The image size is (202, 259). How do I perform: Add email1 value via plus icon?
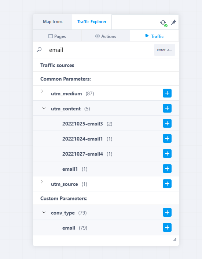pyautogui.click(x=167, y=168)
